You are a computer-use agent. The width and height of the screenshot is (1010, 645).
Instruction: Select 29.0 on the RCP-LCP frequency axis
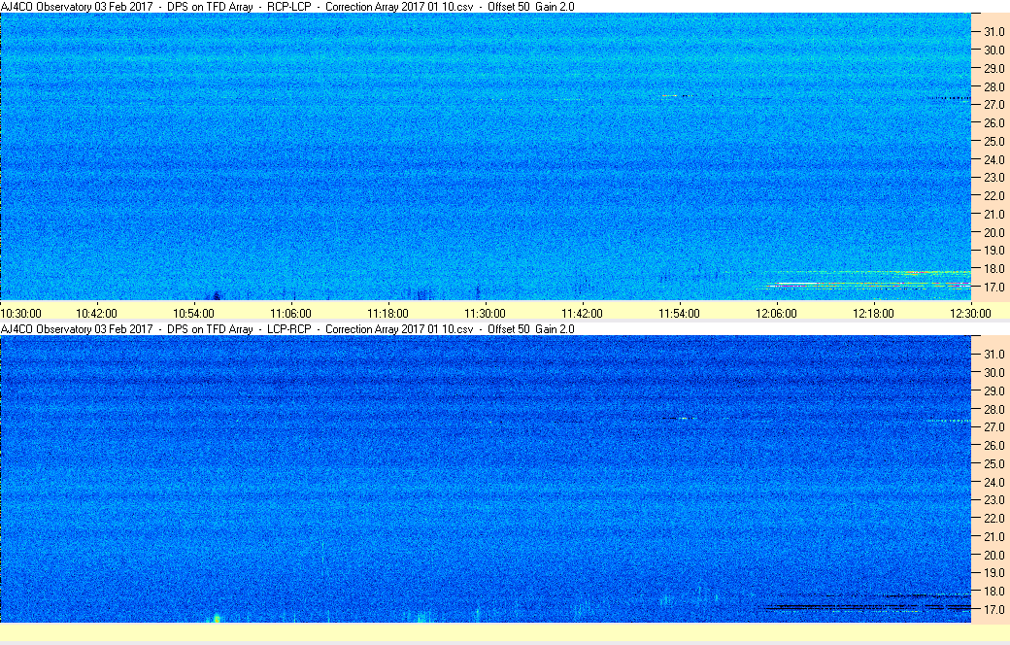(993, 68)
